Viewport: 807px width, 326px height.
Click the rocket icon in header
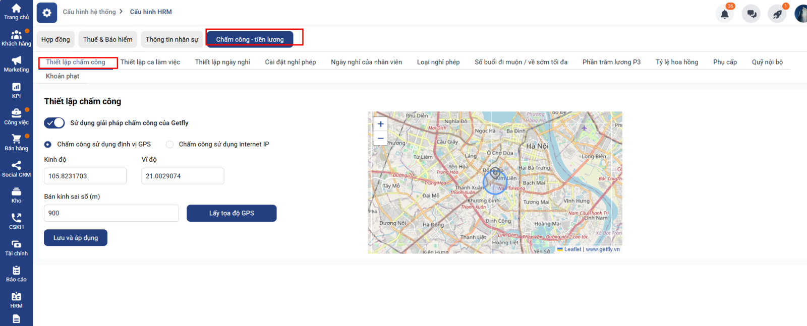point(777,14)
